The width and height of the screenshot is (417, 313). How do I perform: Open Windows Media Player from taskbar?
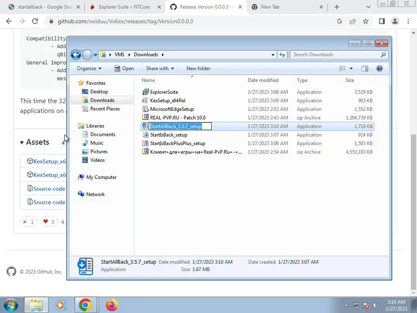(x=61, y=305)
